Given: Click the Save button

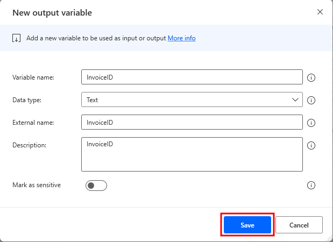Looking at the screenshot, I should click(247, 225).
